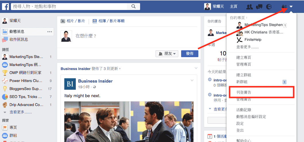
Task: Choose 設定 in account menu
Action: [240, 123]
